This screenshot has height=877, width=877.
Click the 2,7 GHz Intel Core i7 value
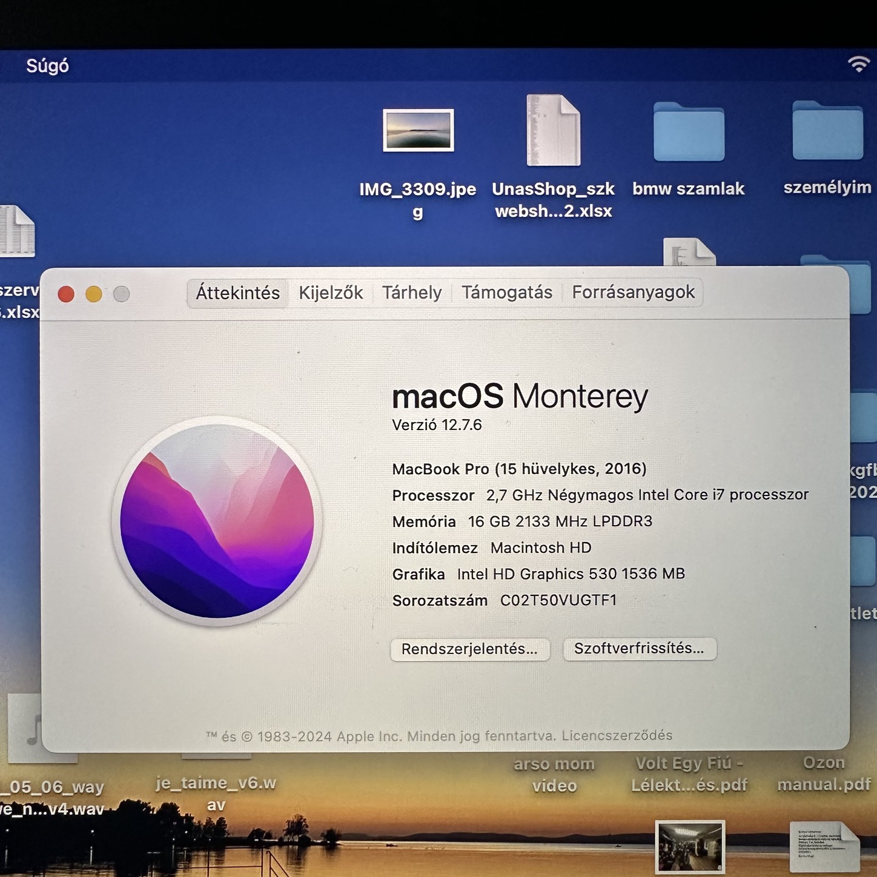647,495
